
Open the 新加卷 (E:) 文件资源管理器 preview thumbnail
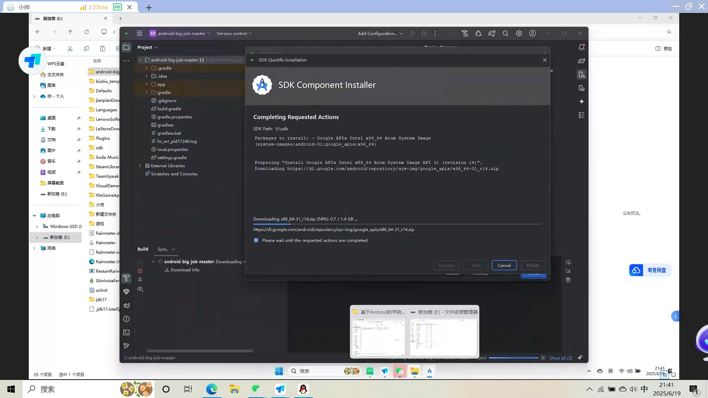click(x=443, y=332)
